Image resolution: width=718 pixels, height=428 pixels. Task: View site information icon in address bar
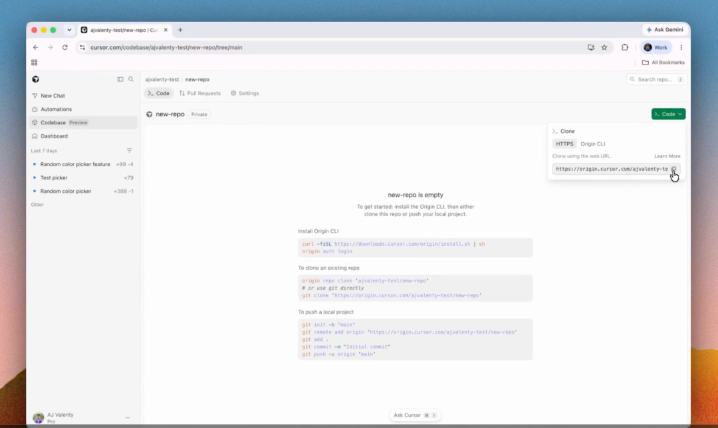point(82,47)
